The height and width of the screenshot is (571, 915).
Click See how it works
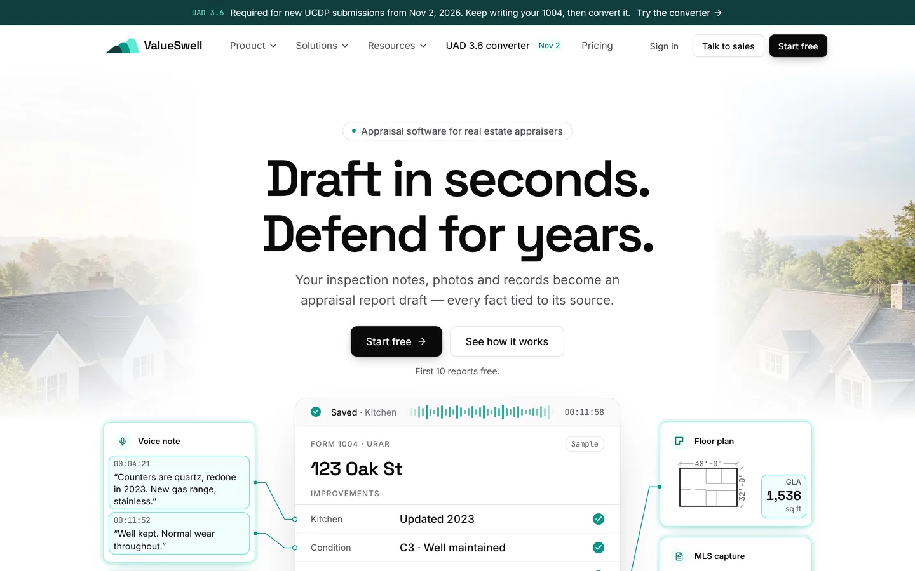(x=507, y=341)
